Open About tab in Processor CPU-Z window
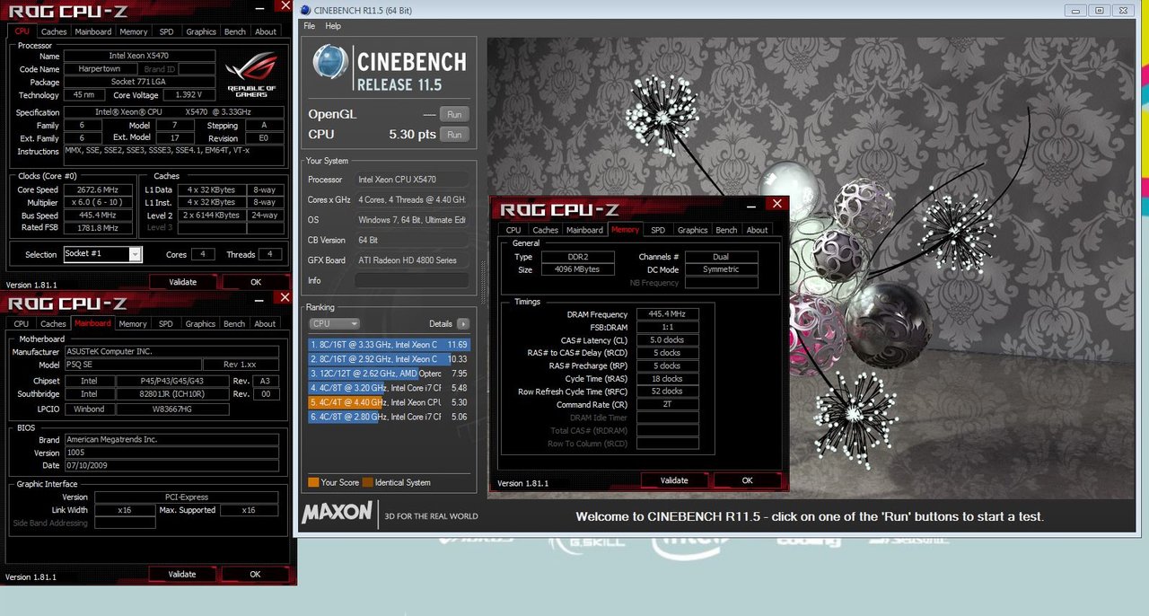Screen dimensions: 1149x616 click(266, 31)
